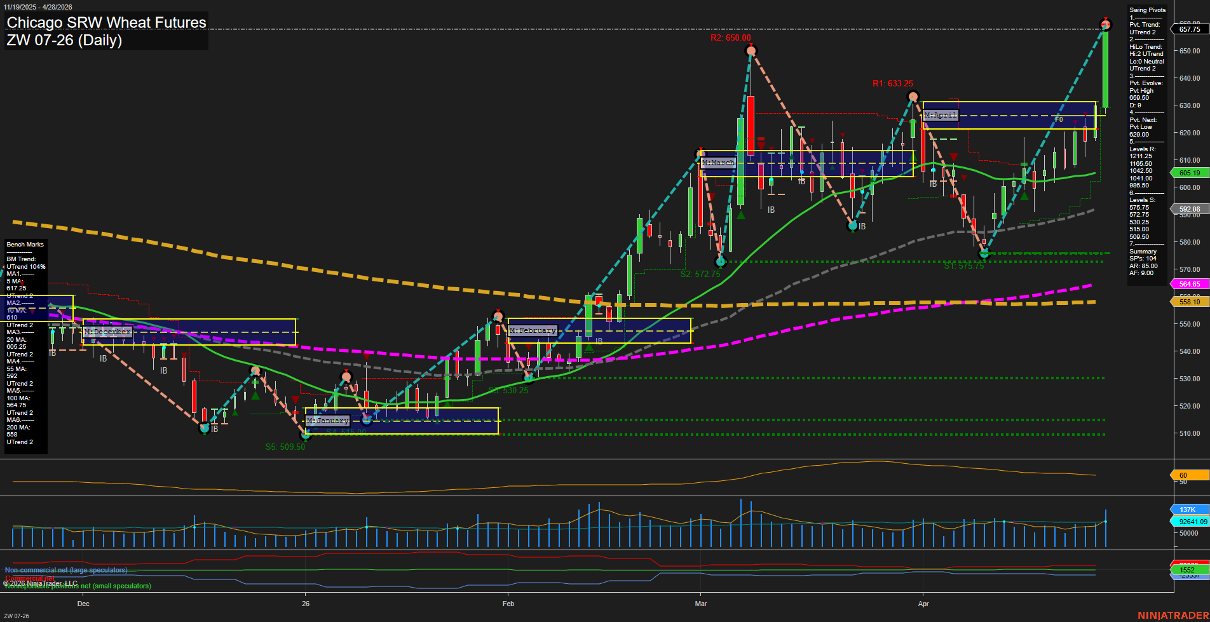Click the swing pivot marker at R2: 650.00
This screenshot has height=622, width=1210.
751,51
